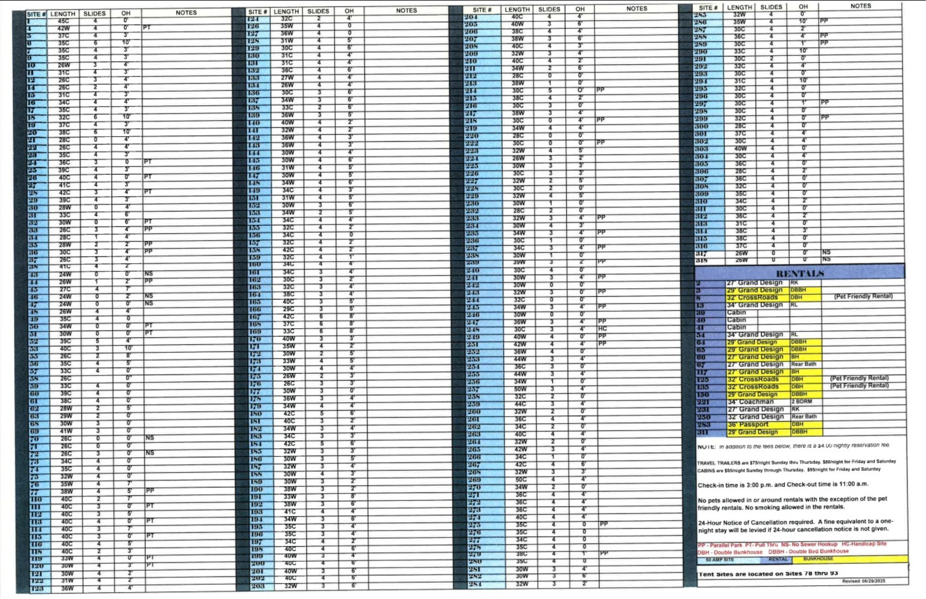Click "BH" type in rental site 66 row
Image resolution: width=926 pixels, height=599 pixels.
[x=795, y=357]
